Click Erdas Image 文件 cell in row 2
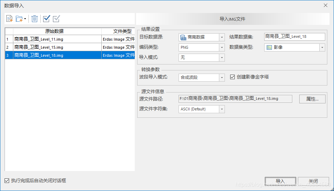334x191 pixels. (118, 47)
